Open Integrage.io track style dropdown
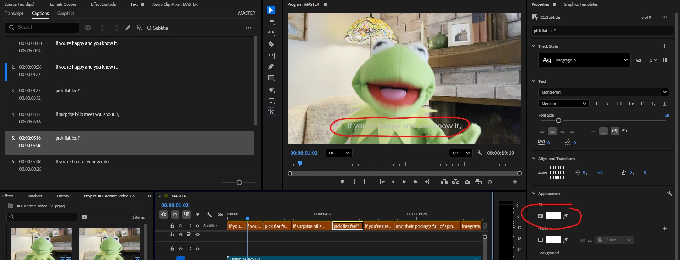 584,60
